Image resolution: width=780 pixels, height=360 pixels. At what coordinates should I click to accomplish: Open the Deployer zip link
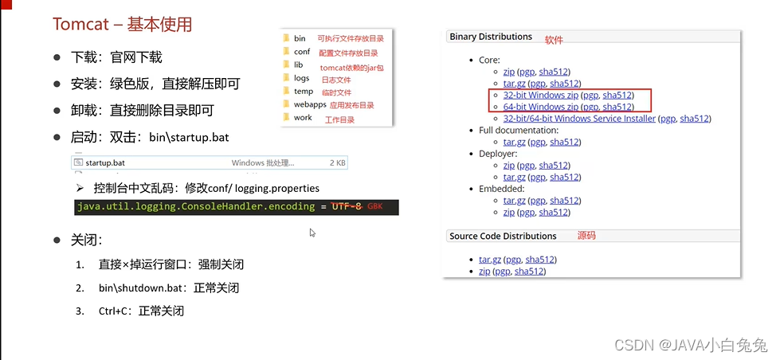pos(509,166)
